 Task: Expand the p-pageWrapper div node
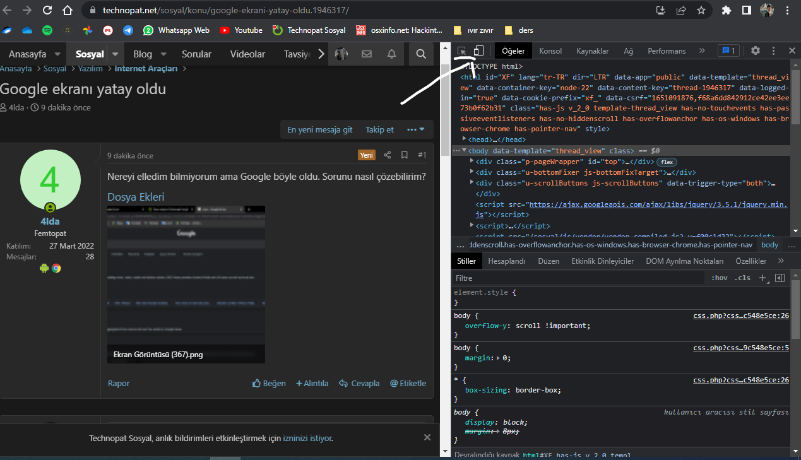click(x=472, y=162)
